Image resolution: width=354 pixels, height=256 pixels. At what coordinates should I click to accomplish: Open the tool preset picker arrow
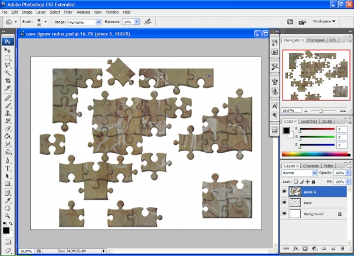pyautogui.click(x=15, y=22)
